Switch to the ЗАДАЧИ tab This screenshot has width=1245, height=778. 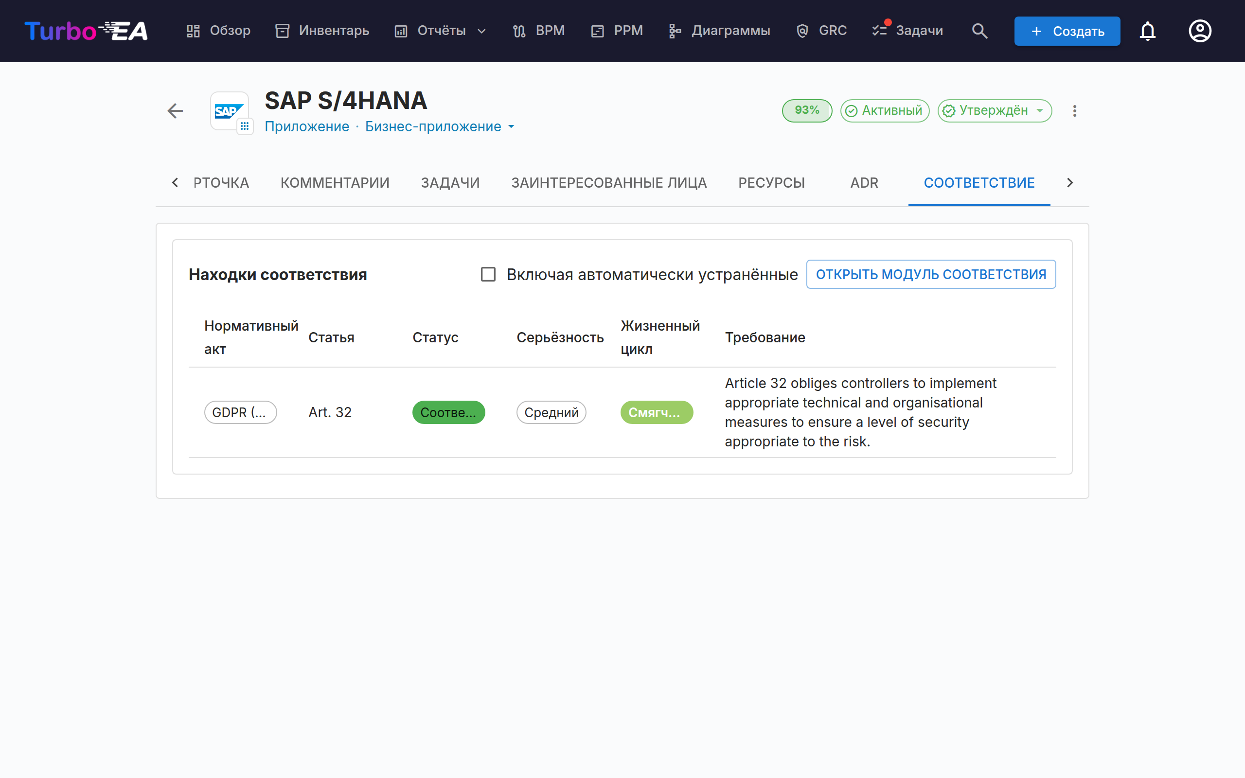pyautogui.click(x=450, y=183)
